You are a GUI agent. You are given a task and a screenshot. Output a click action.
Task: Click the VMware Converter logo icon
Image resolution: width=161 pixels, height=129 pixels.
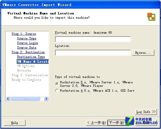click(151, 17)
